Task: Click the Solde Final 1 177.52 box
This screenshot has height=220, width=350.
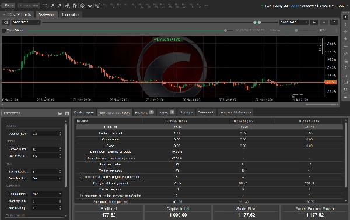Action: coord(246,212)
